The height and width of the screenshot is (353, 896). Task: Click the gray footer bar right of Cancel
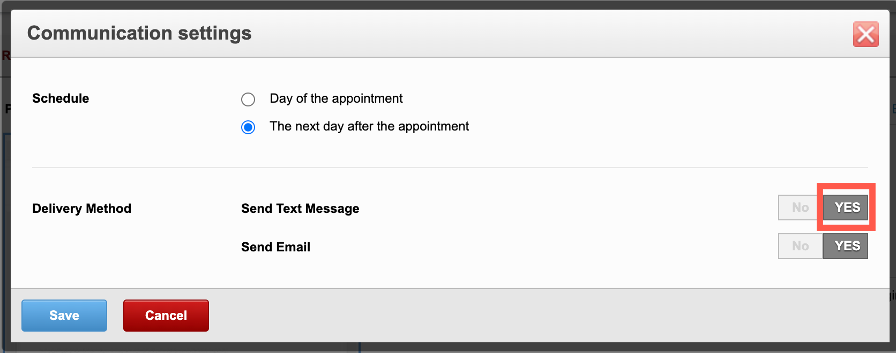[x=536, y=316]
